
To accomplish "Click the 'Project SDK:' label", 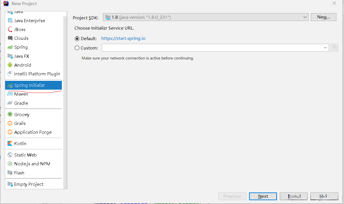I will point(86,18).
